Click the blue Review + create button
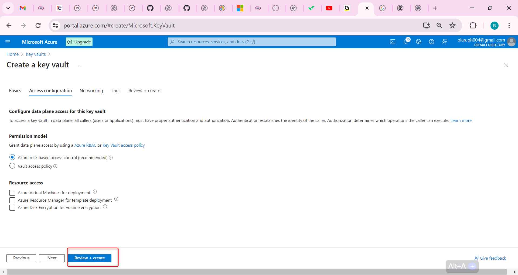The image size is (518, 275). [x=90, y=258]
